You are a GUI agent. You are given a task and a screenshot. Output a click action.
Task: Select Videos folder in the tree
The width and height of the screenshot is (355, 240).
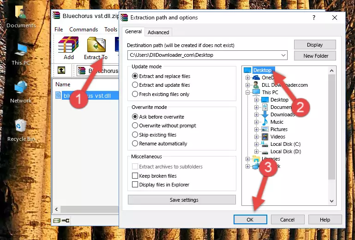tap(277, 137)
